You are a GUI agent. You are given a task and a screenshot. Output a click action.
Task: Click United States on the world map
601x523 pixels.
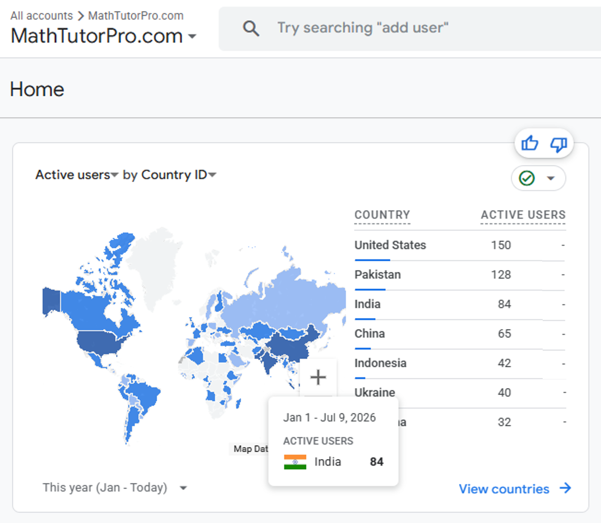point(98,342)
